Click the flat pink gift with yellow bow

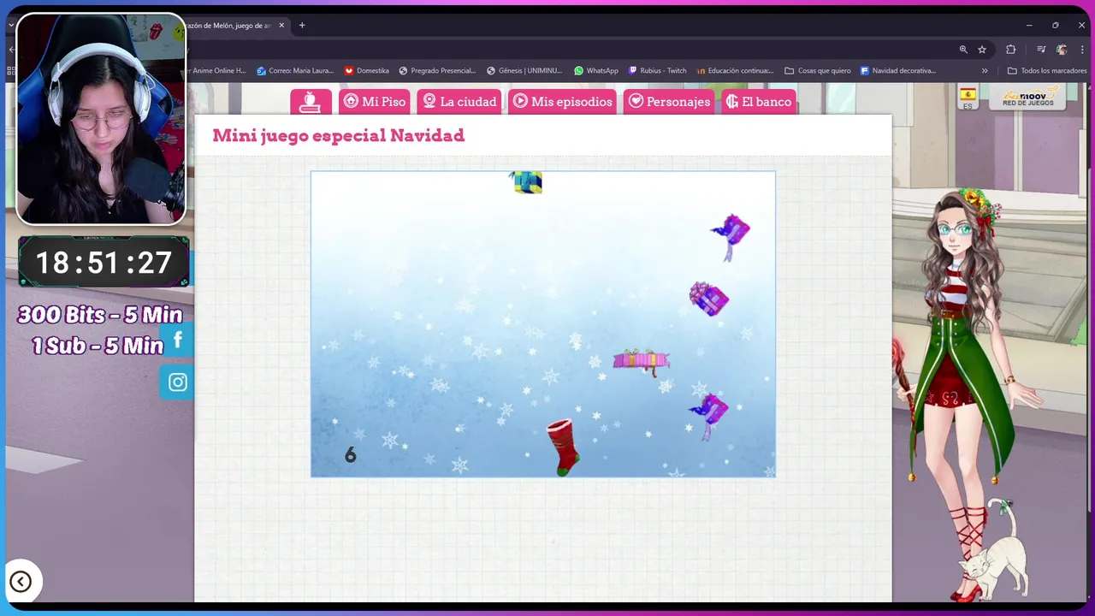pyautogui.click(x=641, y=361)
